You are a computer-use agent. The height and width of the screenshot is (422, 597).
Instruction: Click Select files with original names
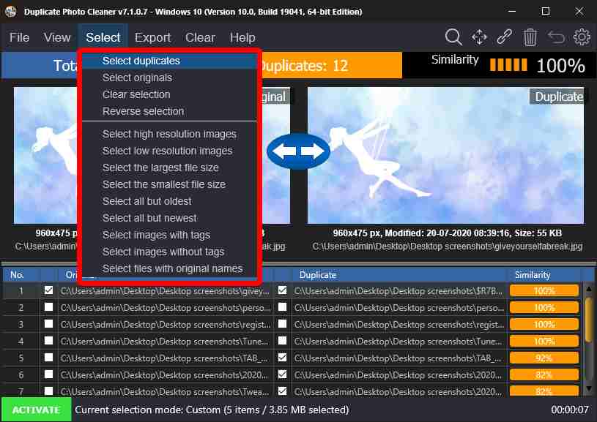[x=170, y=268]
